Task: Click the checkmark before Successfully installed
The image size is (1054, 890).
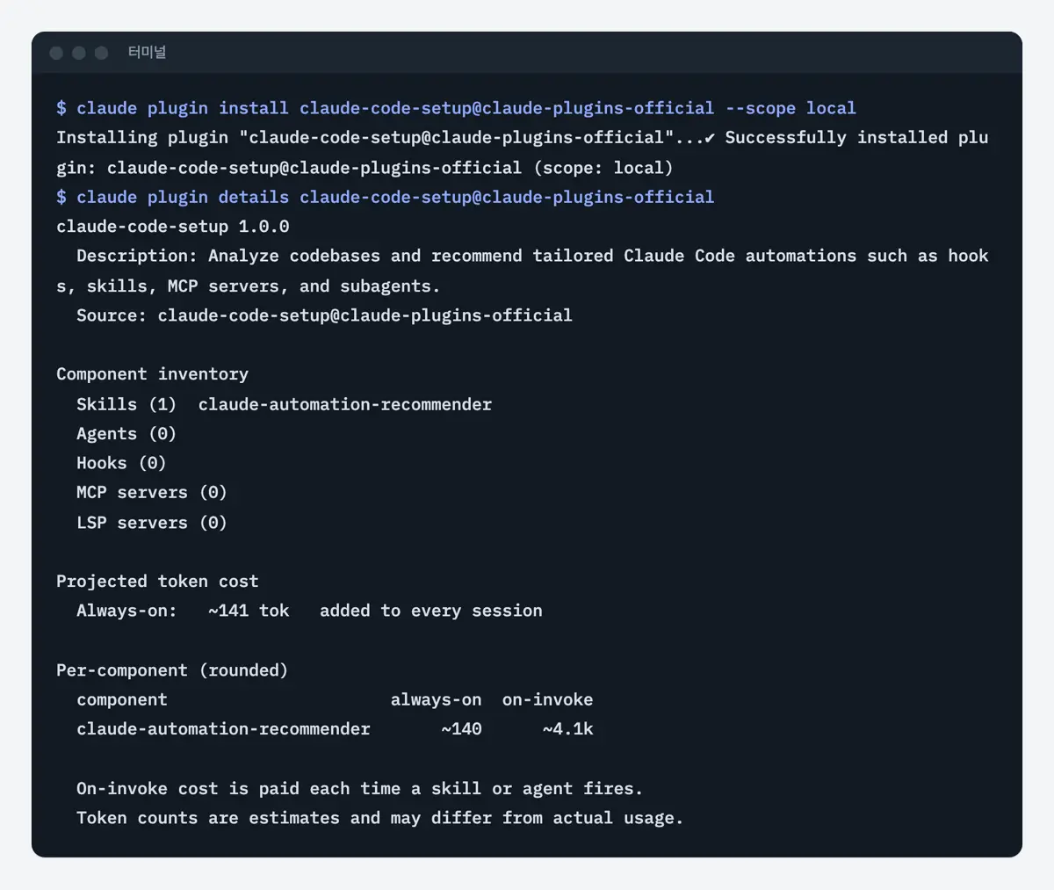Action: coord(710,138)
